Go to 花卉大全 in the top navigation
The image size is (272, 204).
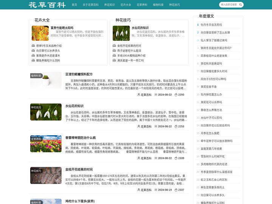(126, 5)
